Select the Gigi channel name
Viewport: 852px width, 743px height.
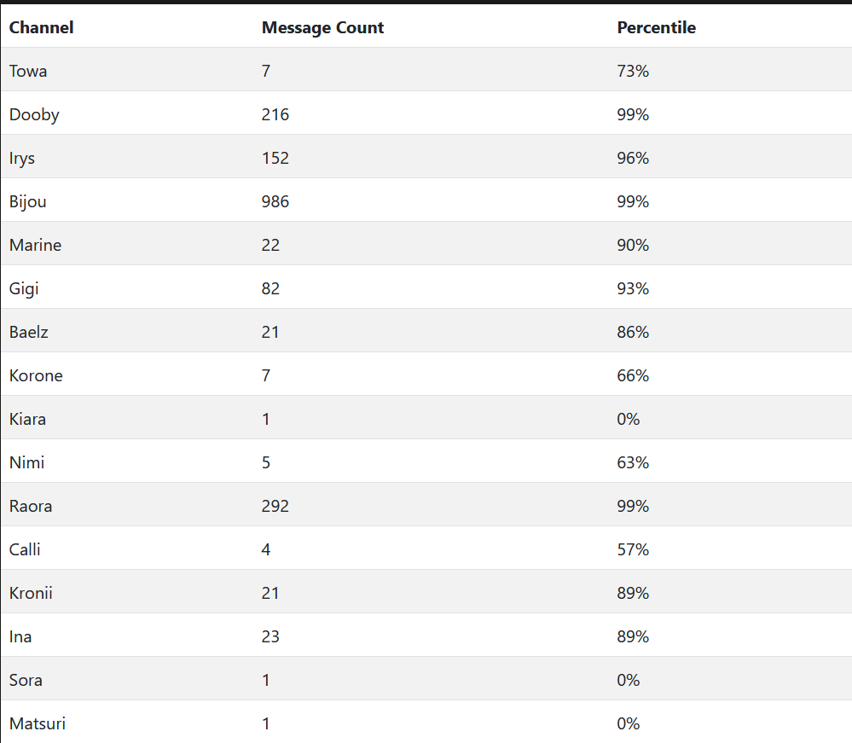pos(24,288)
